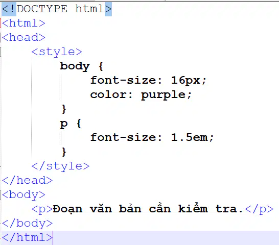
Task: Click the closing brace after 'color: purple;'
Action: [x=64, y=109]
